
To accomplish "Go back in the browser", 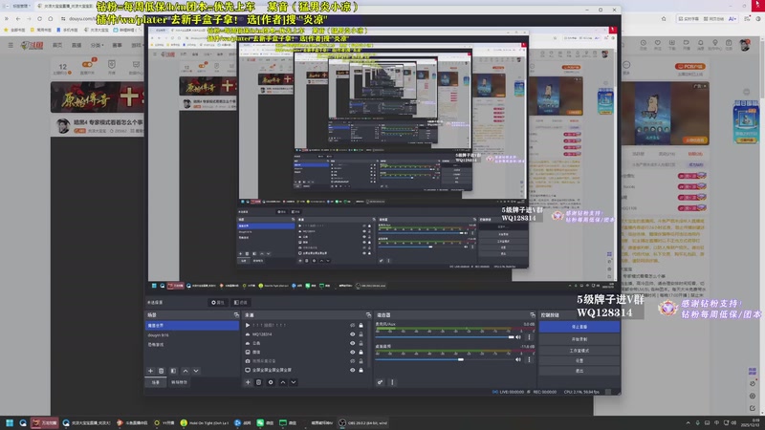I will click(x=18, y=18).
